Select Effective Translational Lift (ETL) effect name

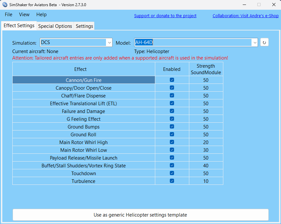point(84,103)
